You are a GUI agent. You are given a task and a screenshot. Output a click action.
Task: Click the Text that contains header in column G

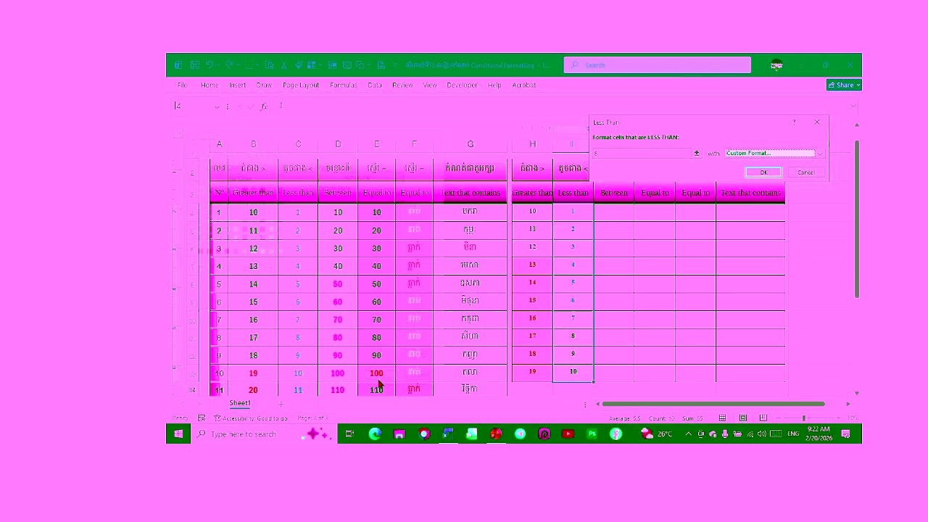coord(470,193)
